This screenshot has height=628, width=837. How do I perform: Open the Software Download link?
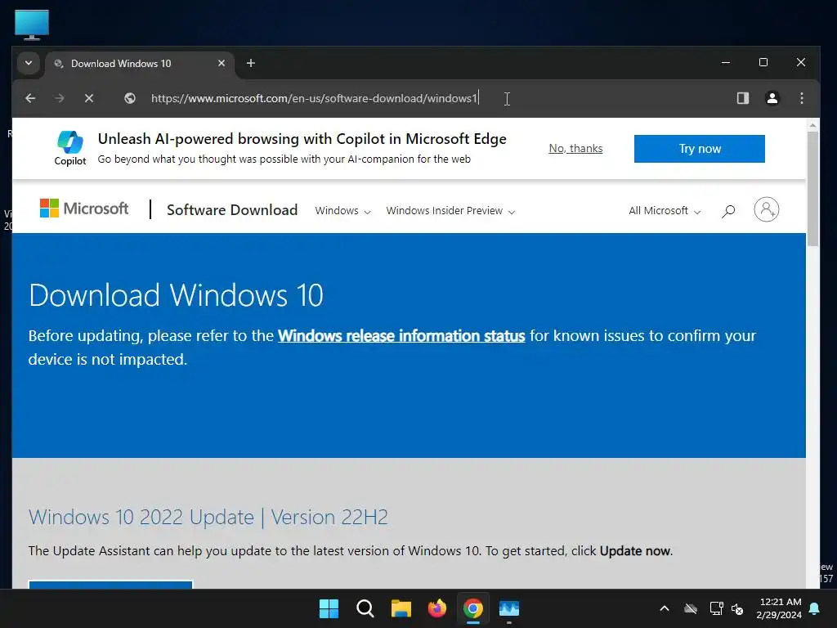pos(232,210)
